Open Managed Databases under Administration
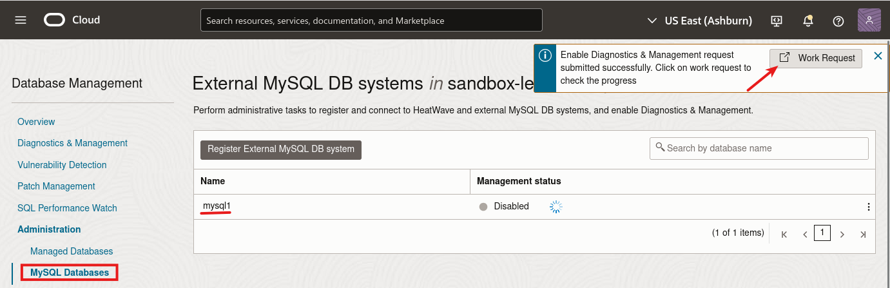This screenshot has width=890, height=288. pyautogui.click(x=72, y=251)
